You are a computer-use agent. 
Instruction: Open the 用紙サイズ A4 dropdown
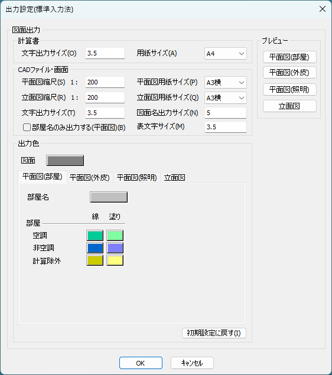[225, 54]
